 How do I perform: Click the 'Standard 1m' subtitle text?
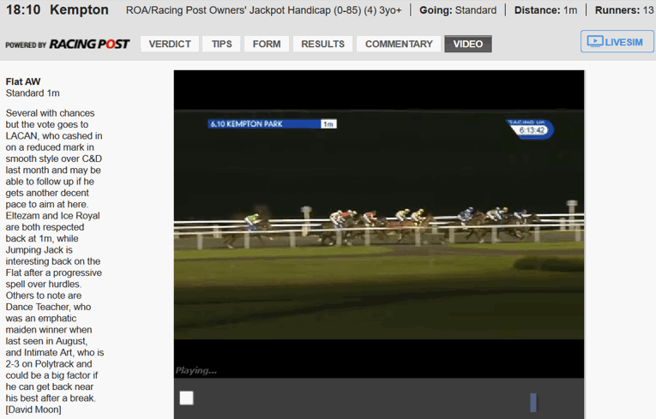tap(33, 93)
